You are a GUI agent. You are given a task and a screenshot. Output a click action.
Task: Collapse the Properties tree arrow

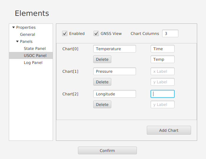[14, 27]
